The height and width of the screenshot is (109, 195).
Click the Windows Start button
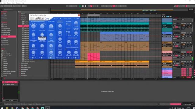[2, 108]
